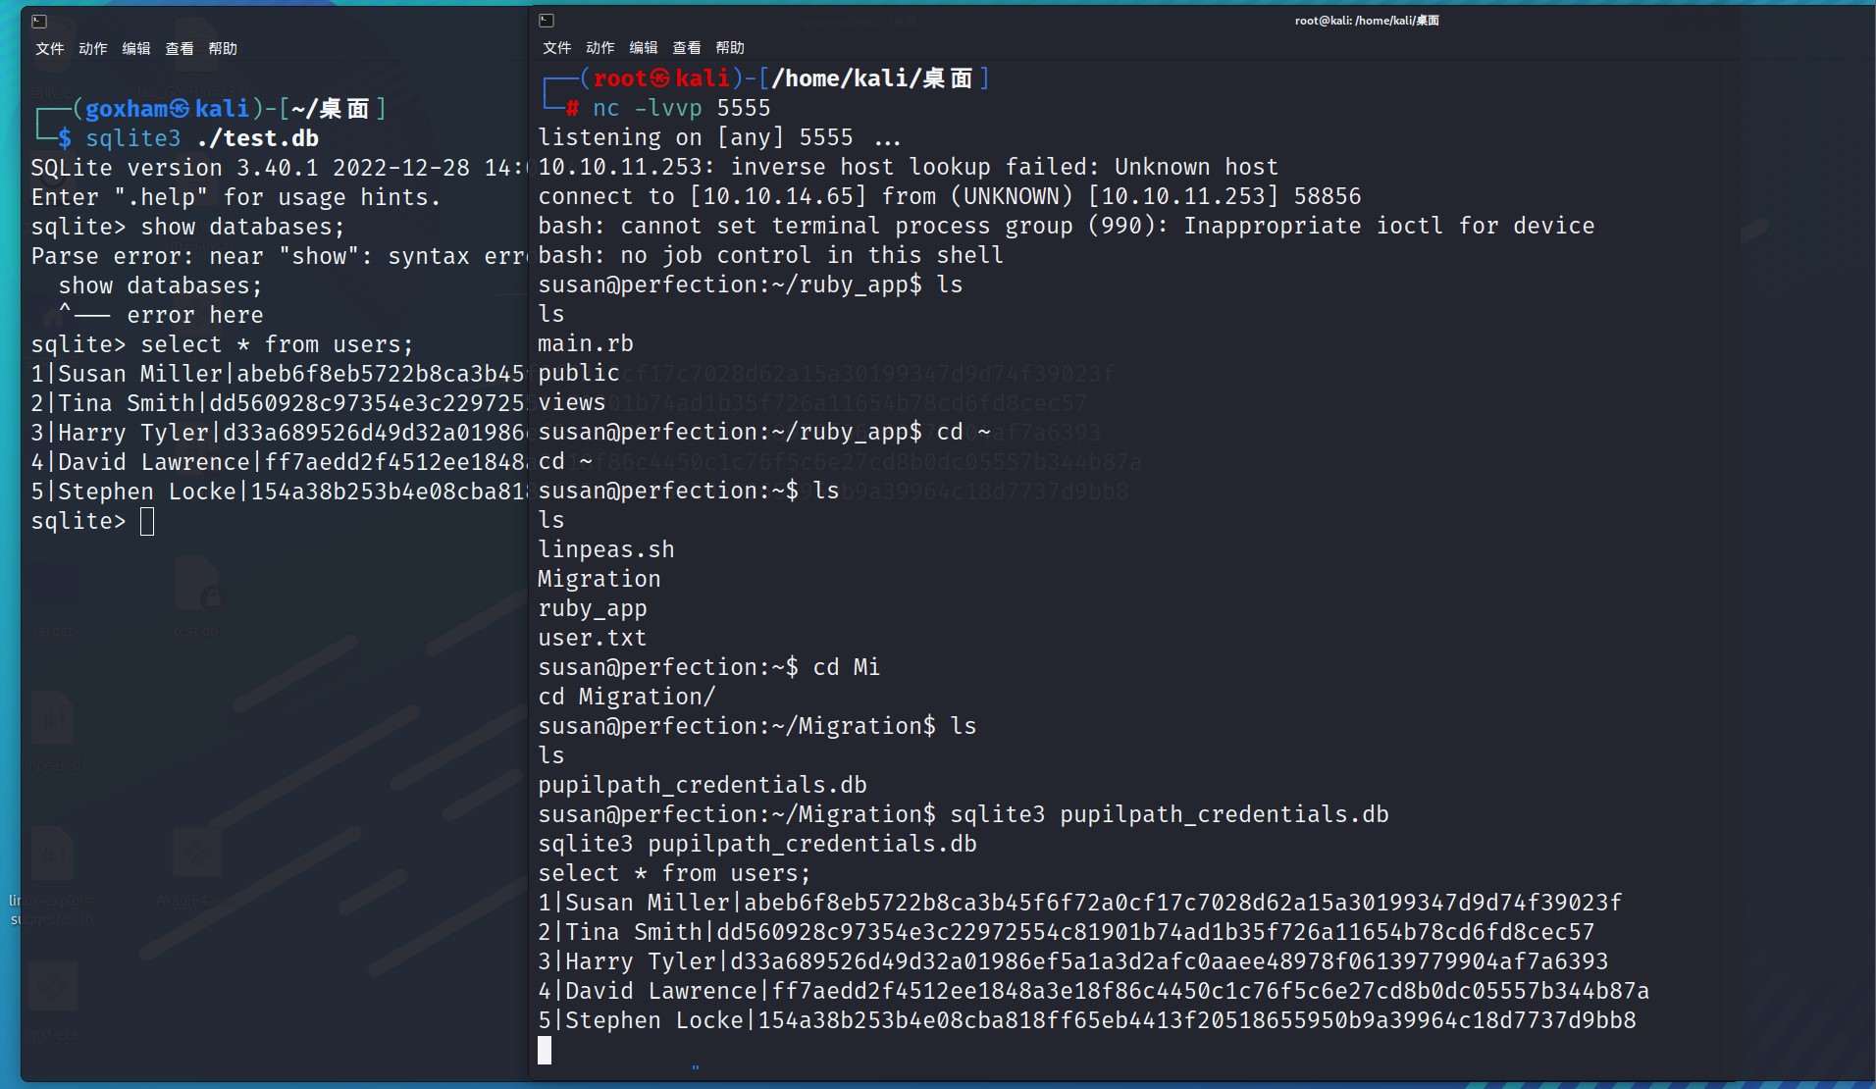Click 'listening on [any] 5555' output line

click(719, 137)
